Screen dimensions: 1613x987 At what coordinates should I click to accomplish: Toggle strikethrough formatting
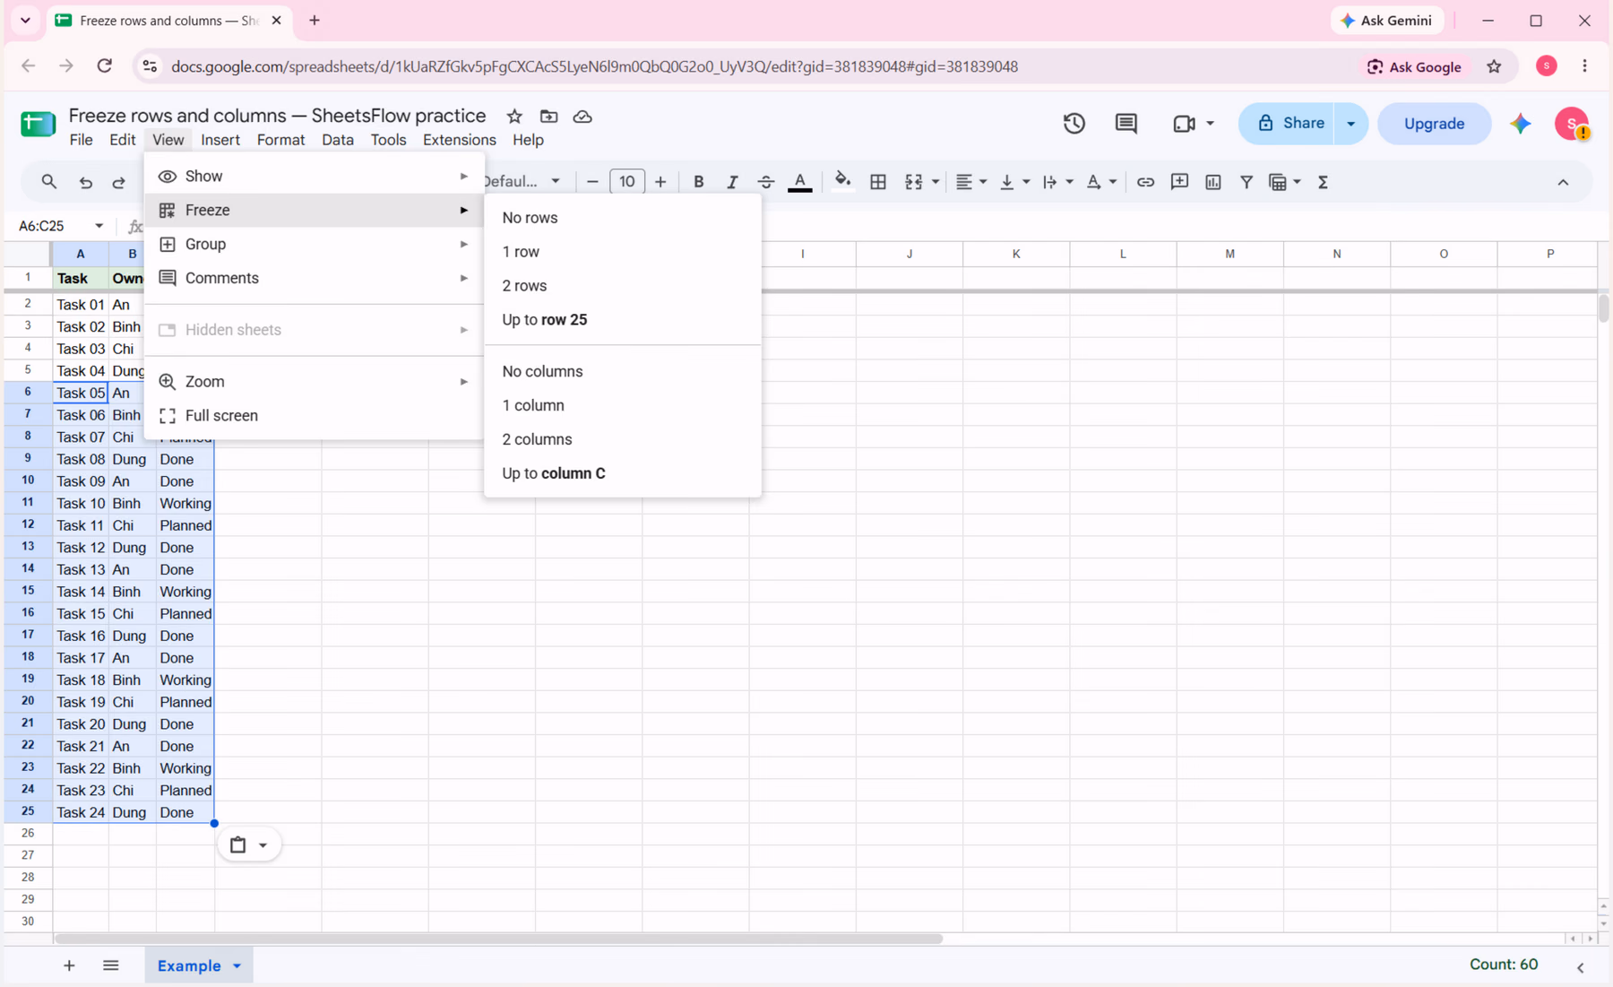[765, 182]
